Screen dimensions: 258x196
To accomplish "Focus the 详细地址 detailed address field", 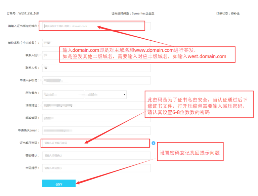I will click(x=96, y=106).
